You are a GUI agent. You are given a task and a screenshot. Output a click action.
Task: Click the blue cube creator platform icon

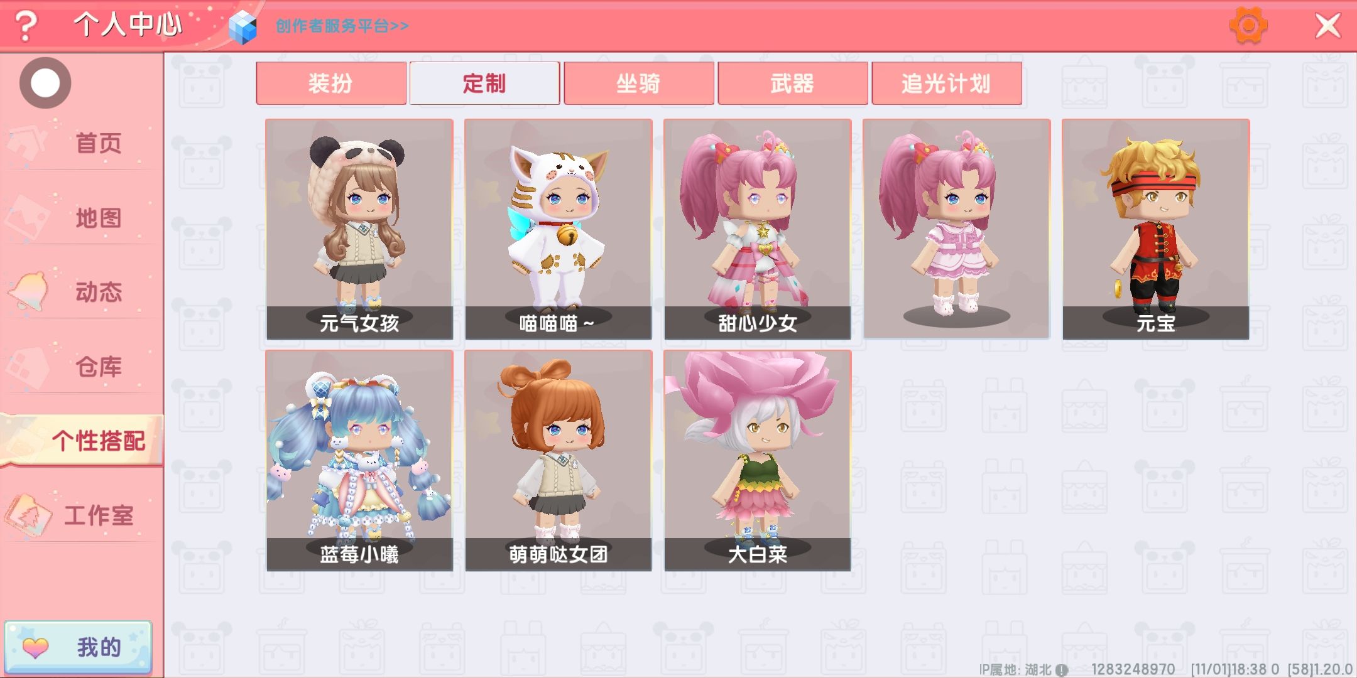(x=243, y=28)
